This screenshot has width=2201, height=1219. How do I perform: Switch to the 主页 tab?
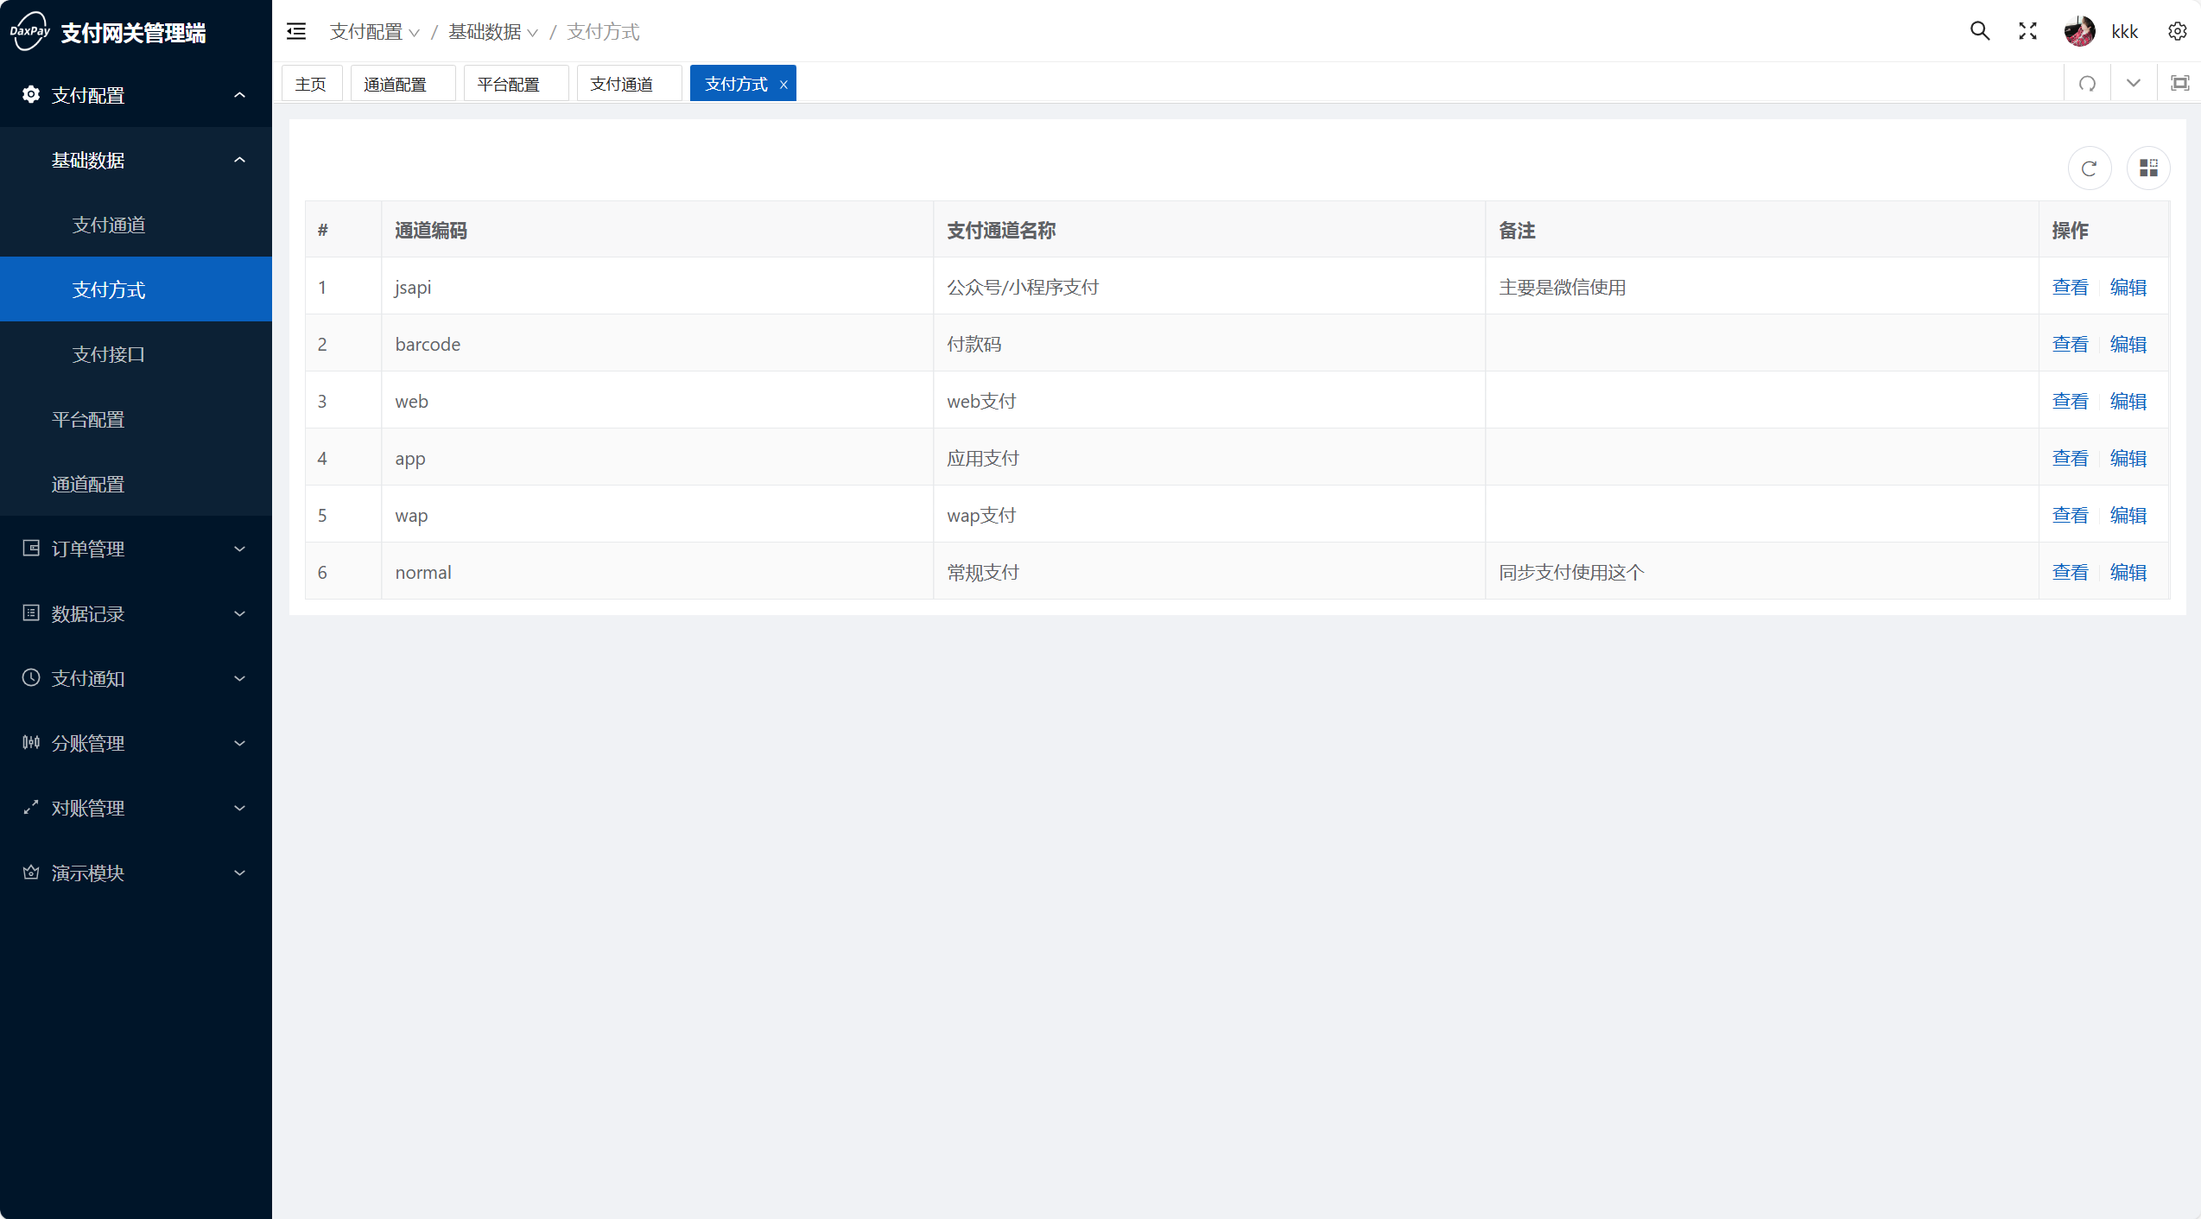coord(312,84)
